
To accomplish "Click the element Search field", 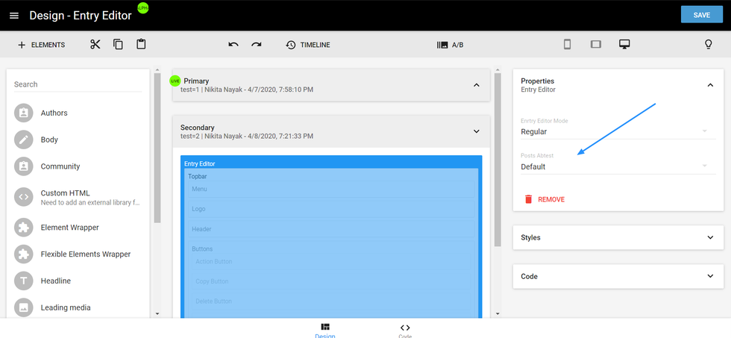I will (x=77, y=84).
